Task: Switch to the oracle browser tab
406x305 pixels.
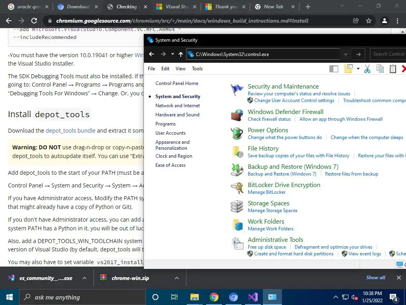Action: point(28,7)
